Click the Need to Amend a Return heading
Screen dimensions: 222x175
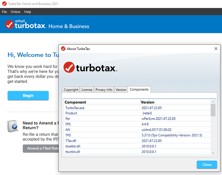pyautogui.click(x=40, y=125)
